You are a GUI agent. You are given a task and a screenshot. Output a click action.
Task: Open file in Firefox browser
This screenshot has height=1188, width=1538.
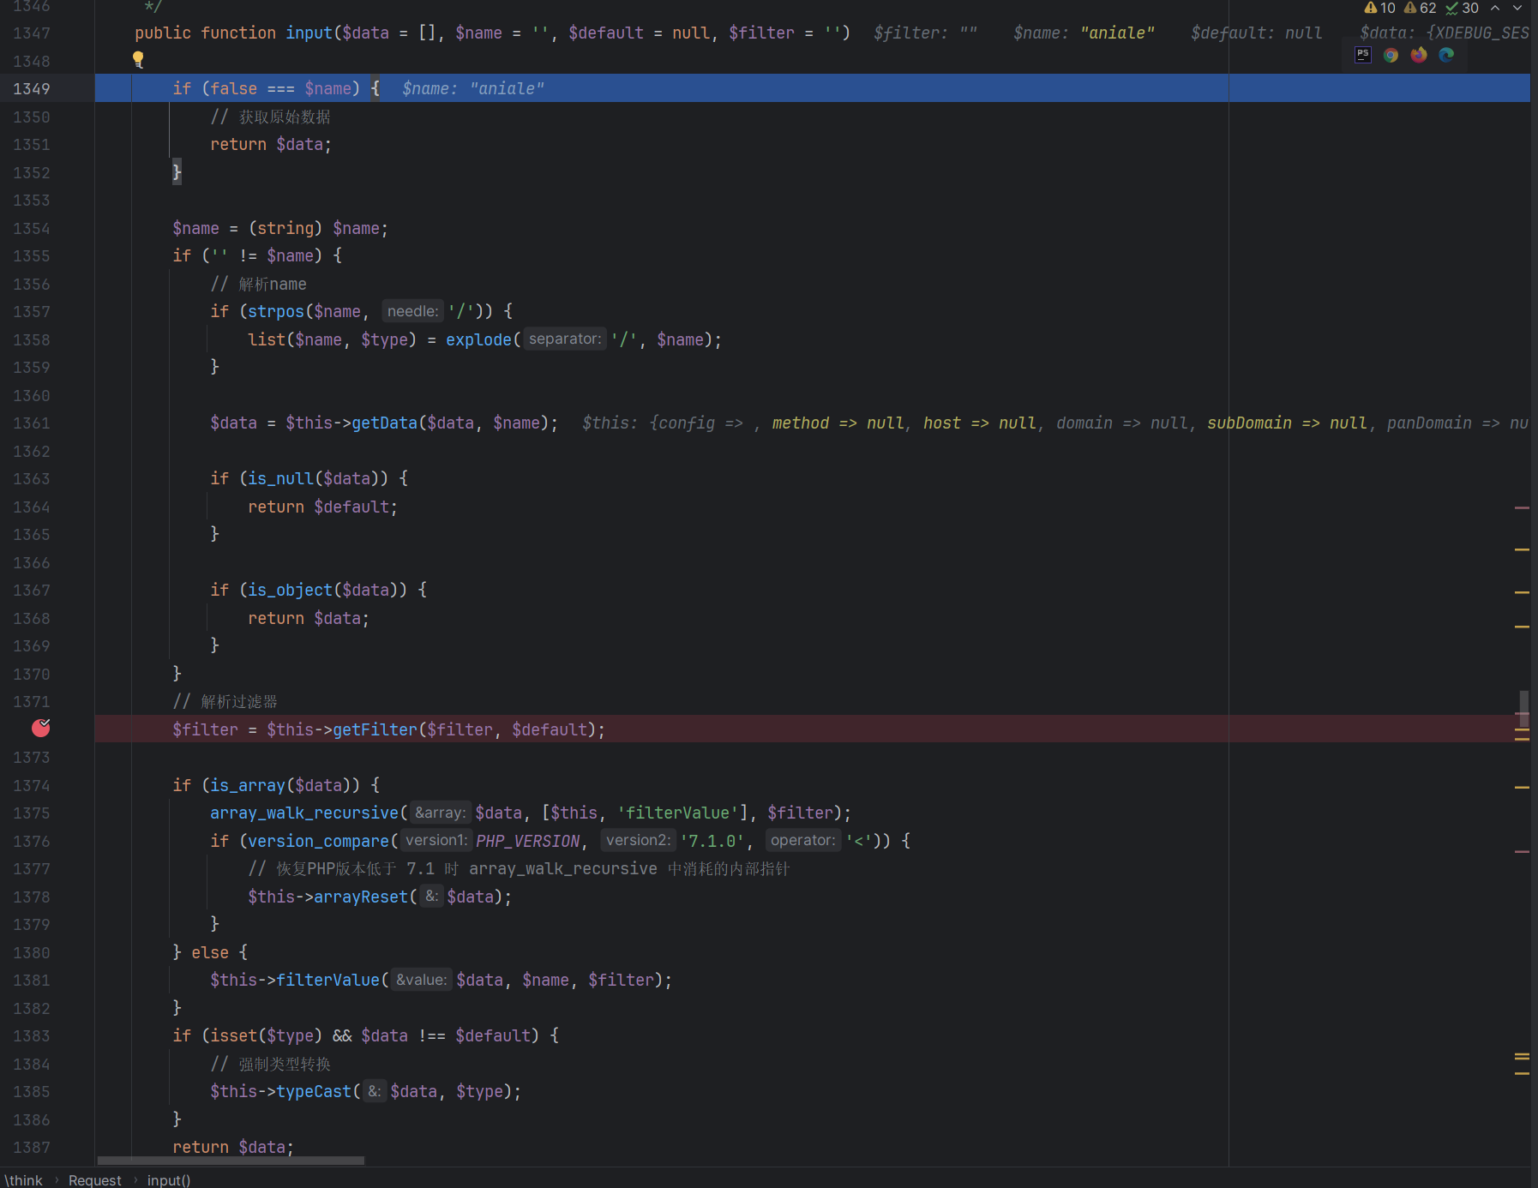1419,55
